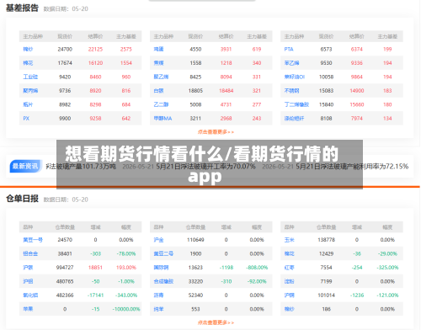Open the 丁二烯橡胶 commodity link
The height and width of the screenshot is (330, 421).
296,104
